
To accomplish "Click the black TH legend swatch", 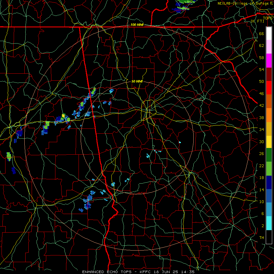I will click(269, 237).
